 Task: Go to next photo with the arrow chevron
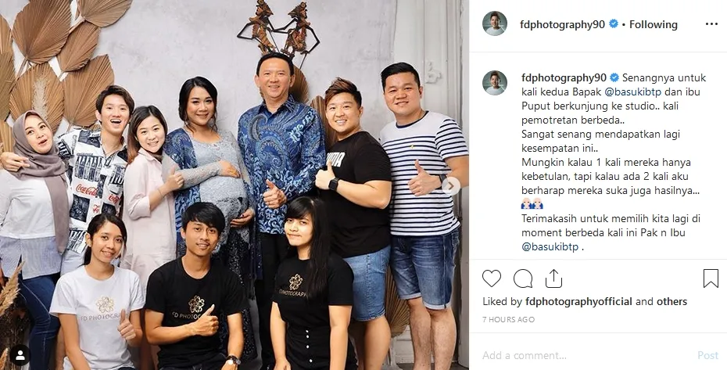[x=450, y=186]
